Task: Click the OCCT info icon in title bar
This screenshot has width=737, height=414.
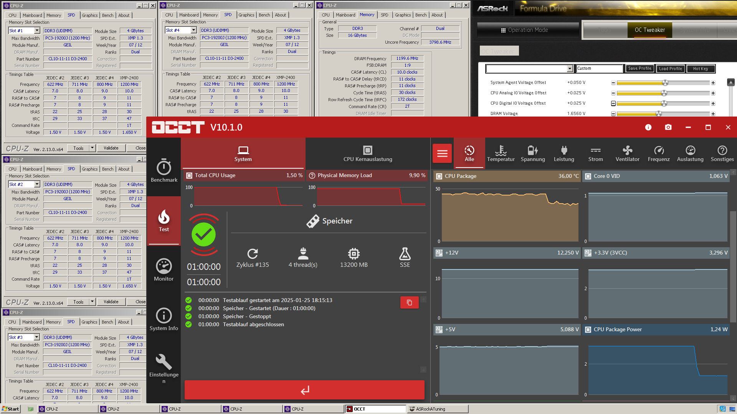Action: coord(648,127)
